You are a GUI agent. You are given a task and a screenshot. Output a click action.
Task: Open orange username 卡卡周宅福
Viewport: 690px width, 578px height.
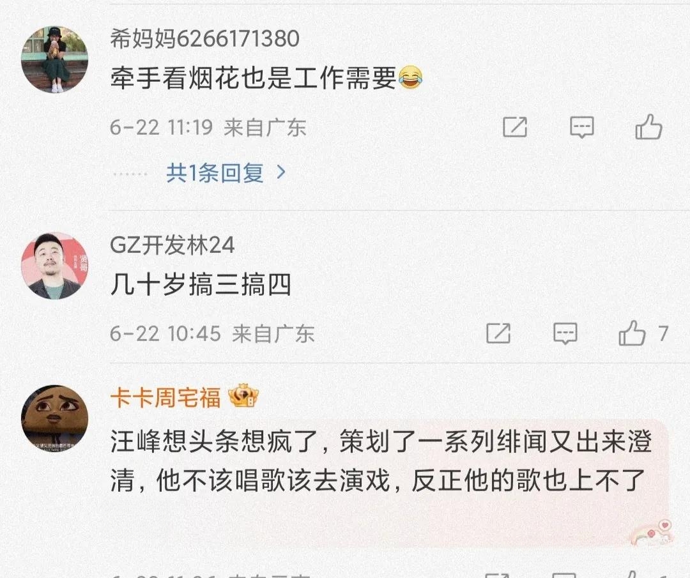165,398
